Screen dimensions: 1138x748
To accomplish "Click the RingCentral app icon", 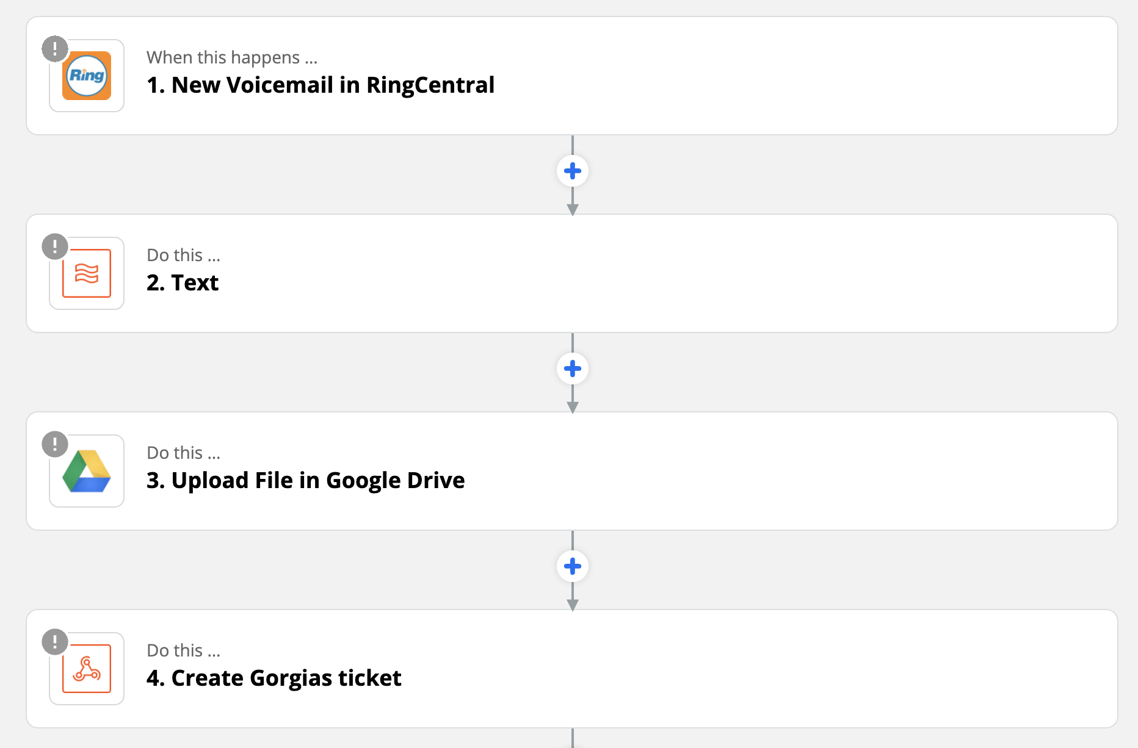I will pyautogui.click(x=87, y=76).
